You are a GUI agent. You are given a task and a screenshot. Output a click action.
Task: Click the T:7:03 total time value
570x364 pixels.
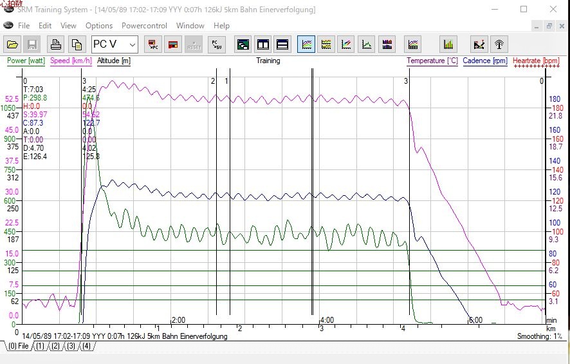click(33, 90)
